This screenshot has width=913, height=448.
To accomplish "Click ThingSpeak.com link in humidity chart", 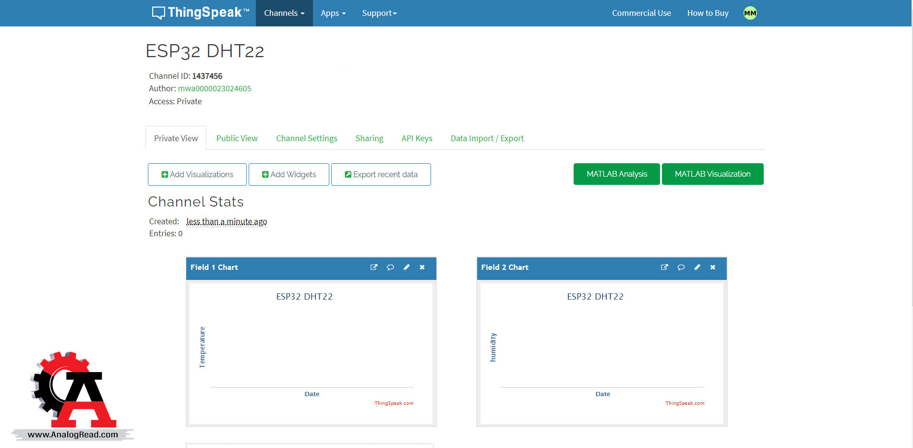I will click(685, 403).
